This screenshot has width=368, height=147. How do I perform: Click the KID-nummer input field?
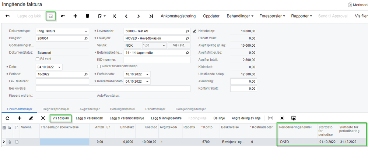tap(157, 60)
